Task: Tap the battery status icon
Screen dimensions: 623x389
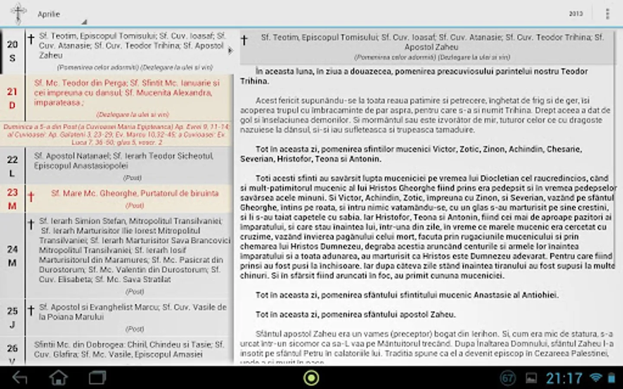Action: [x=611, y=378]
